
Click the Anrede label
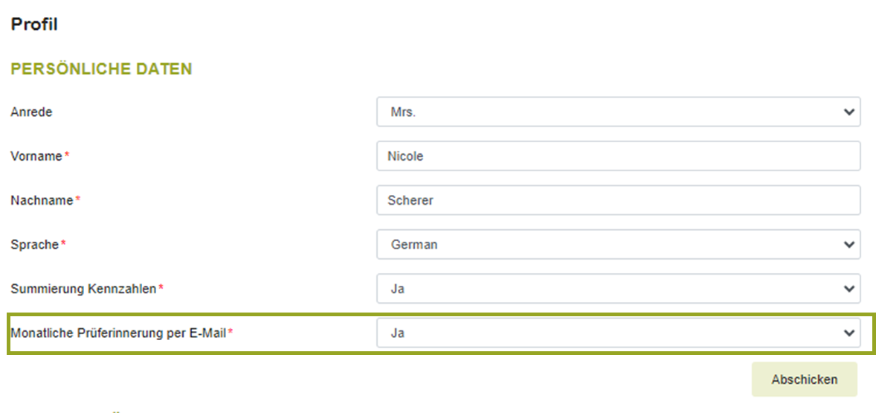[31, 112]
